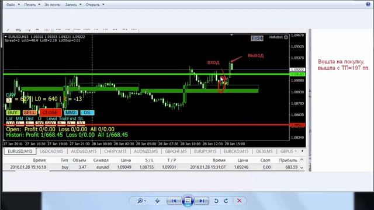This screenshot has width=374, height=210.
Task: Click the close time cell 2016.01.28 15:31:07
Action: tap(208, 167)
